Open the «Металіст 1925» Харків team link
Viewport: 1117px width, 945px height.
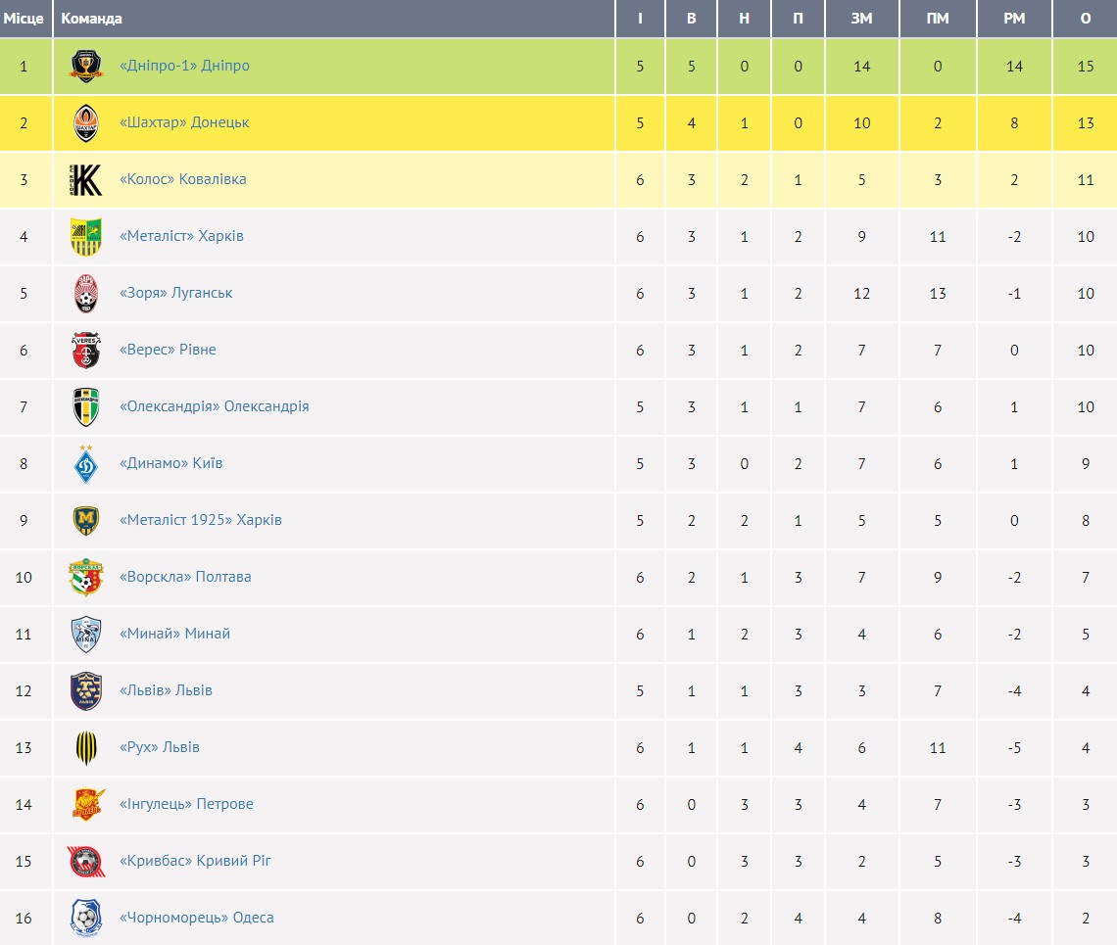pos(200,520)
